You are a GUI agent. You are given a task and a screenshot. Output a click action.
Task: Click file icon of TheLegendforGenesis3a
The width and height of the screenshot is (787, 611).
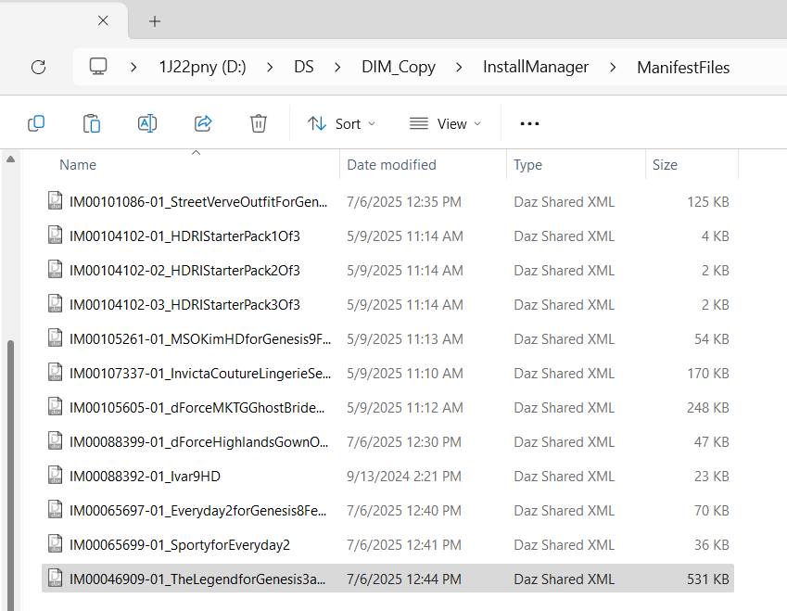pos(56,579)
